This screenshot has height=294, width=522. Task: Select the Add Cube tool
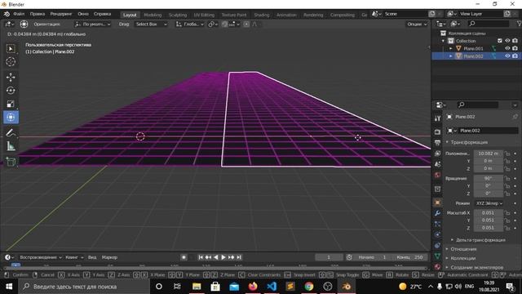point(11,162)
